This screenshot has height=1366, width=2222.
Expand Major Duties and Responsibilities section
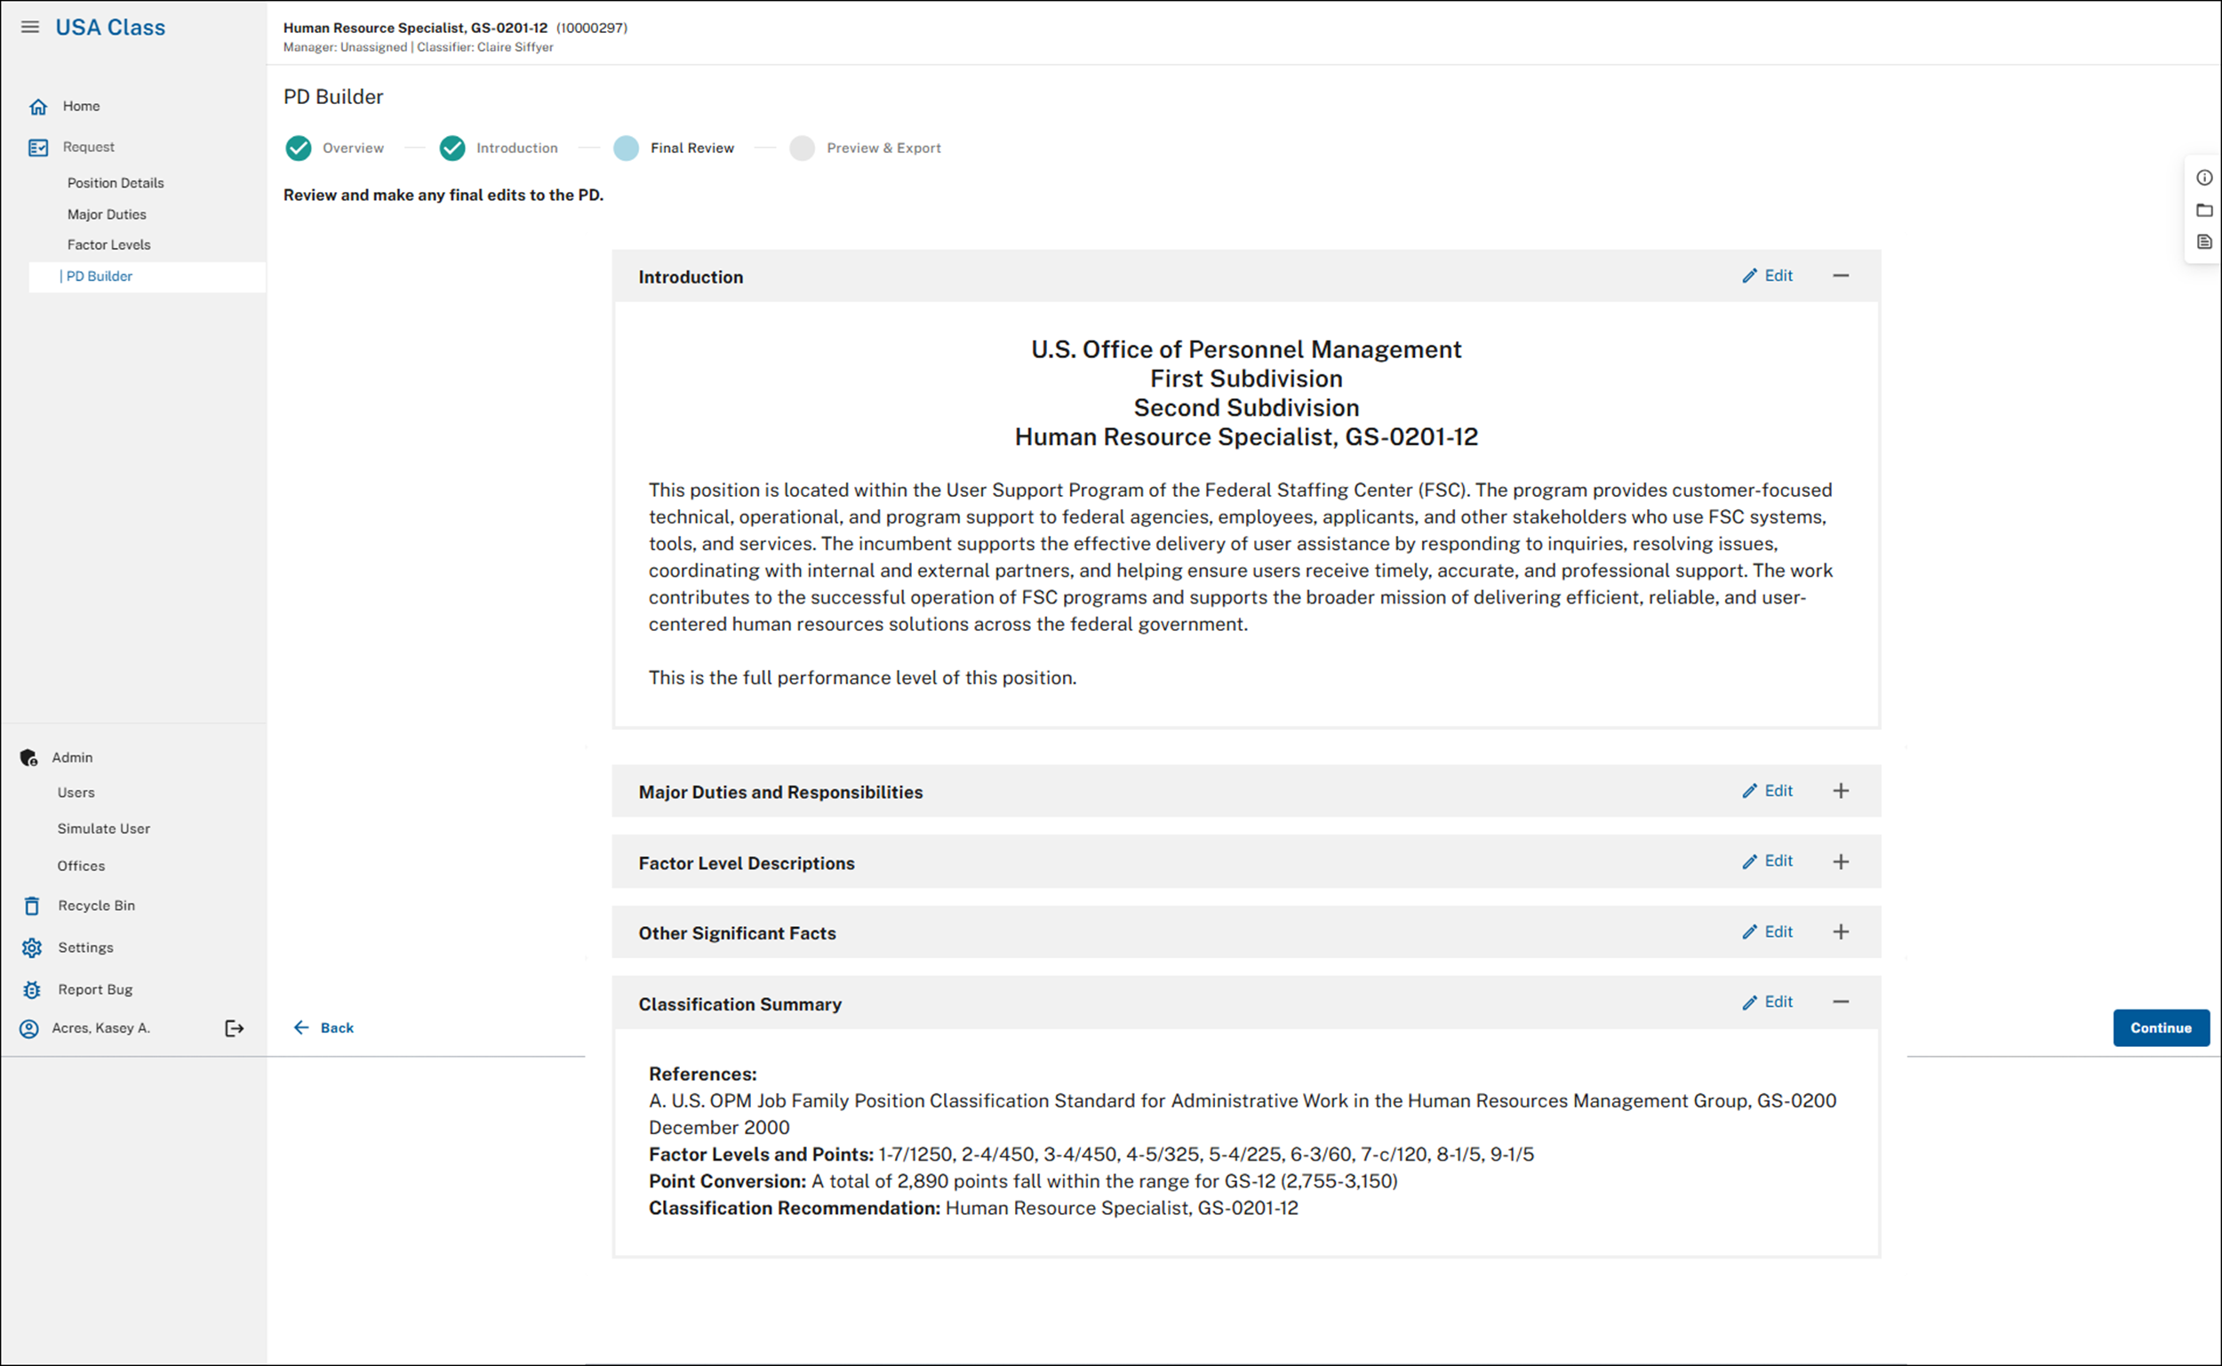point(1841,790)
